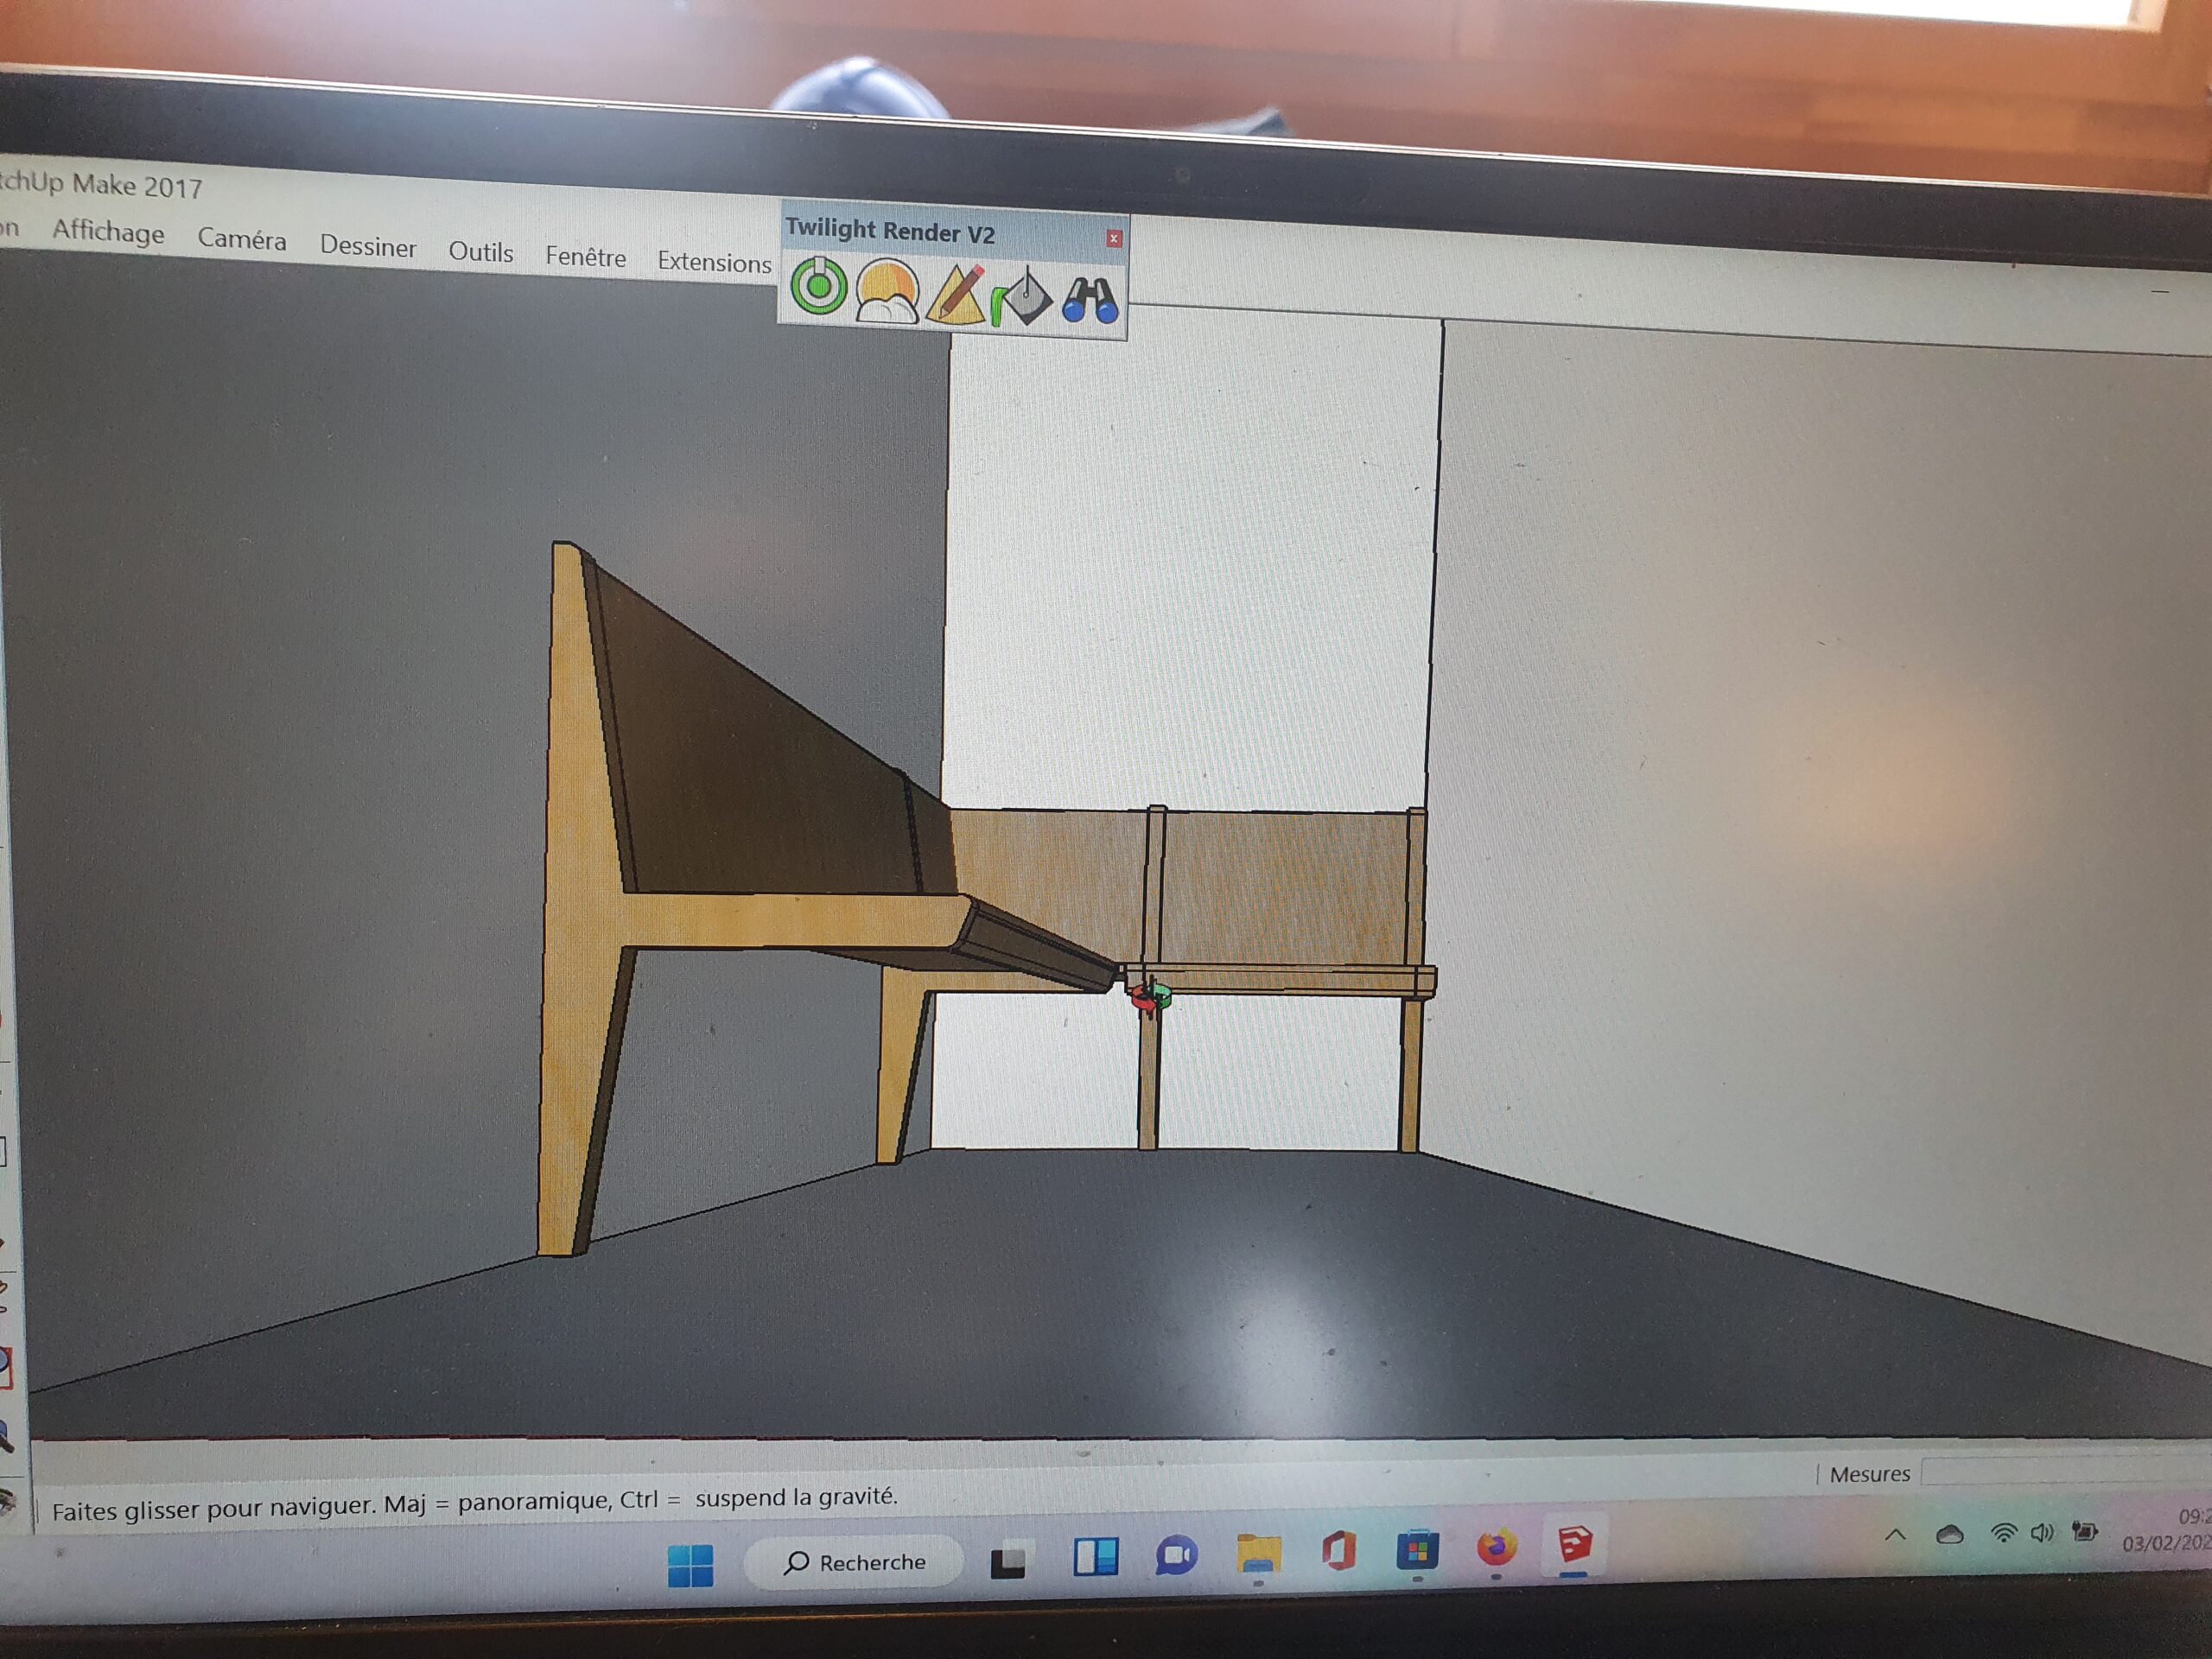Open Twilight environment sun and cloud icon
The image size is (2212, 1659).
[x=887, y=293]
